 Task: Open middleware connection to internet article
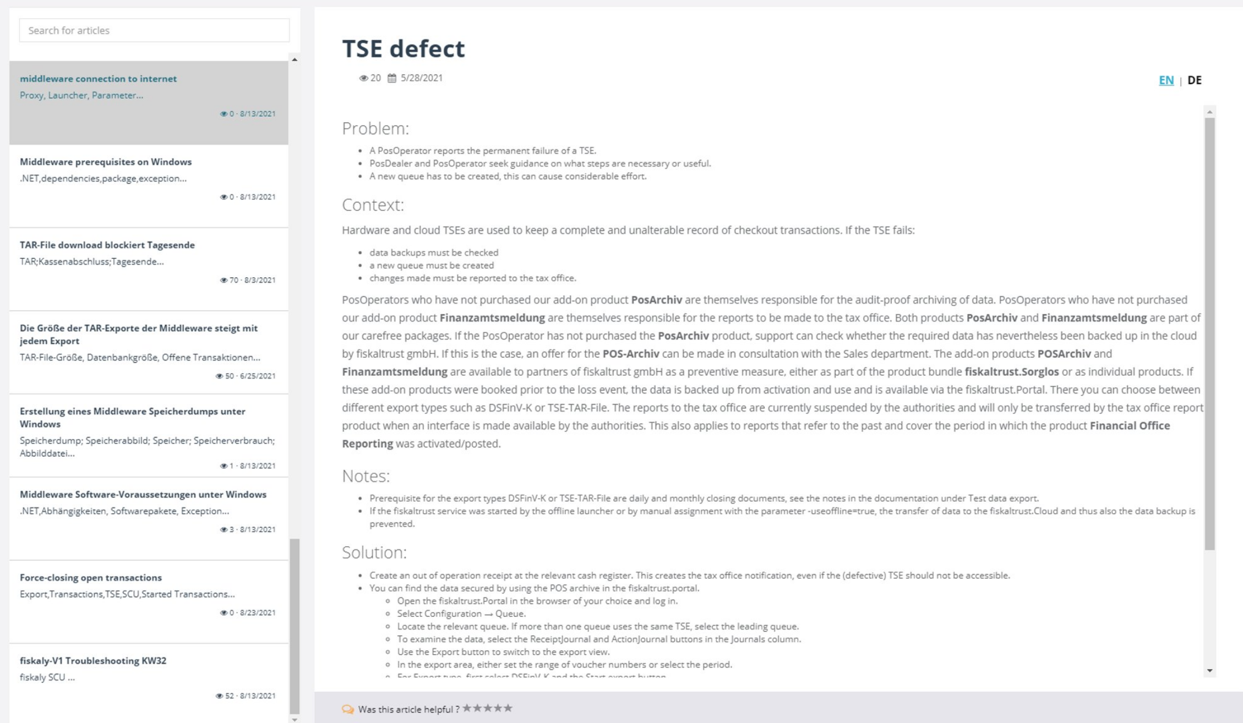[97, 78]
